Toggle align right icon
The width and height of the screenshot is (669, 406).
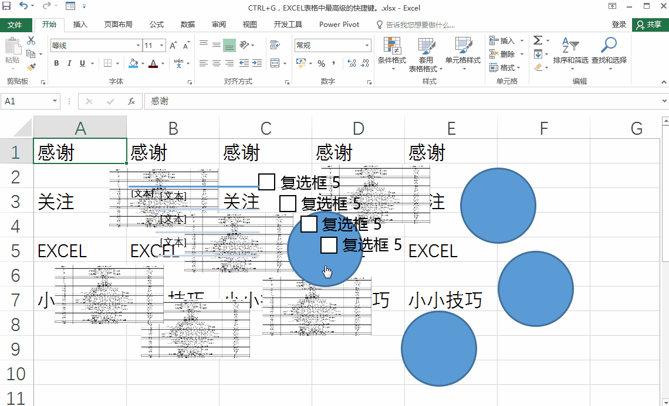tap(229, 63)
